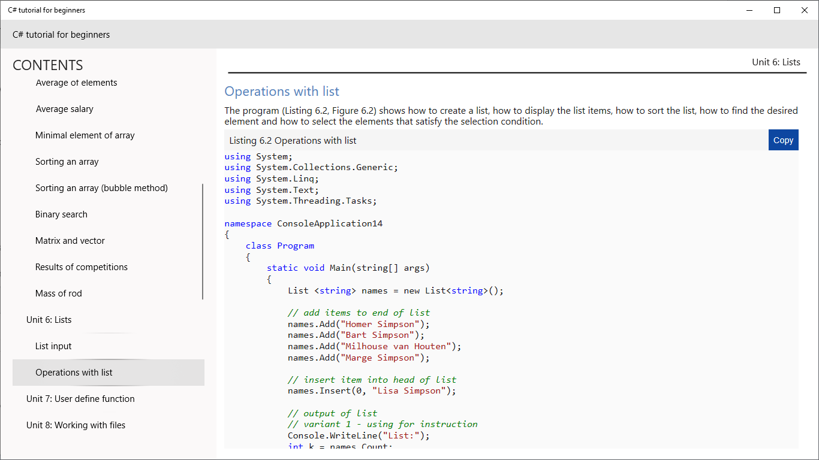Go to Unit 8: Working with files
This screenshot has height=460, width=819.
tap(76, 425)
